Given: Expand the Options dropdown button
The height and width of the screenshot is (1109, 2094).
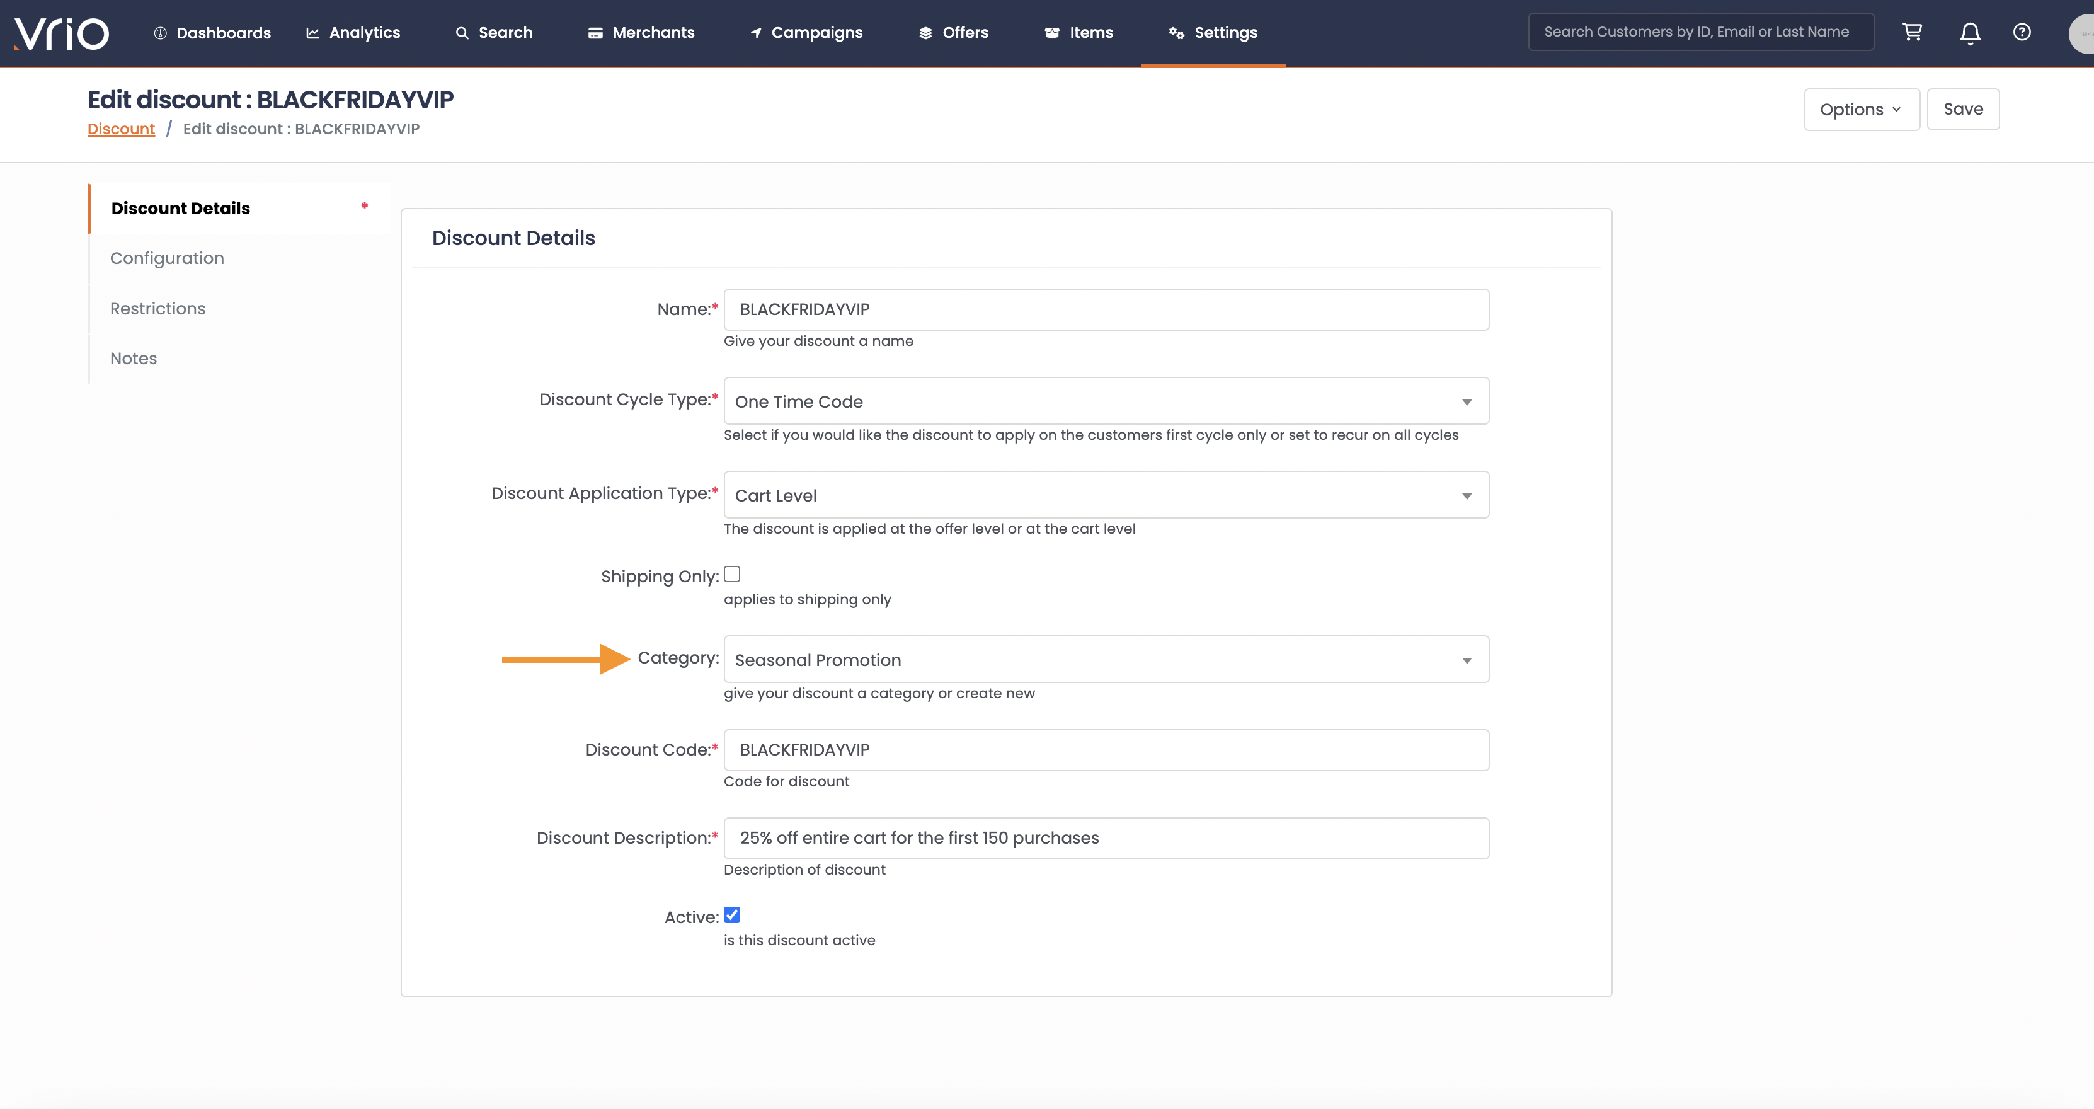Looking at the screenshot, I should pos(1862,110).
